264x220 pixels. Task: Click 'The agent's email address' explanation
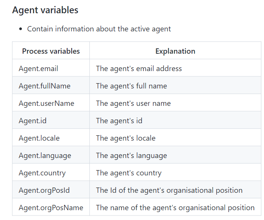(x=139, y=69)
